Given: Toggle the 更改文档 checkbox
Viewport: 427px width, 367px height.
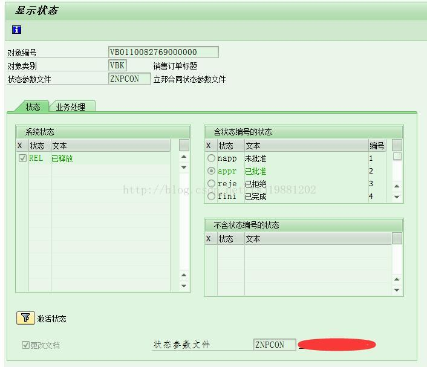Looking at the screenshot, I should click(x=25, y=345).
